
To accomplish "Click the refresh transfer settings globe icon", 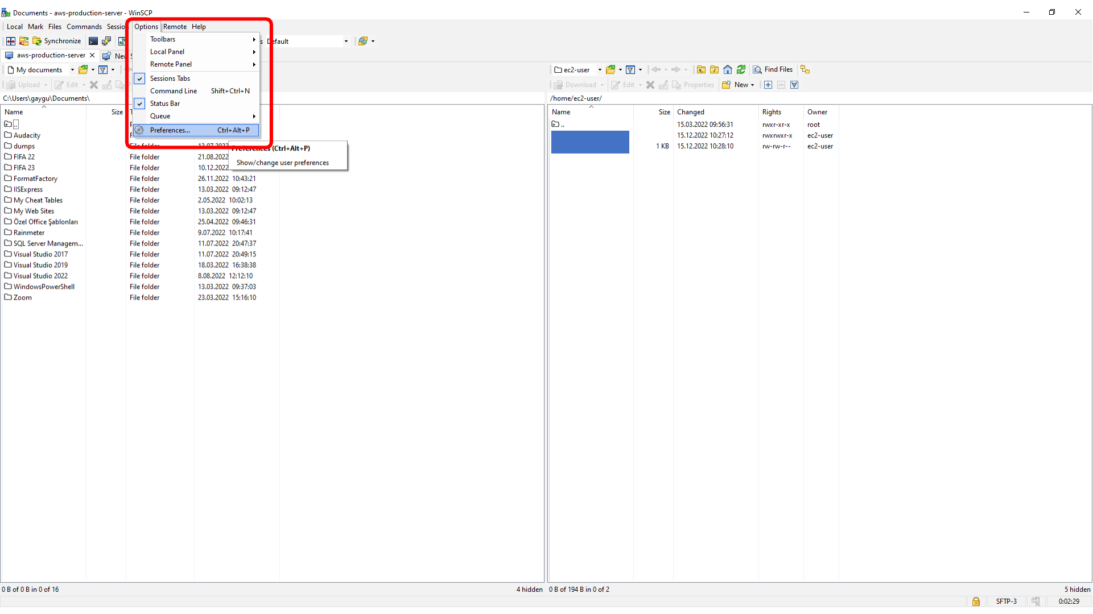I will click(362, 41).
